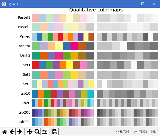Open Configure subplots sliders icon
The image size is (160, 136).
coord(45,132)
